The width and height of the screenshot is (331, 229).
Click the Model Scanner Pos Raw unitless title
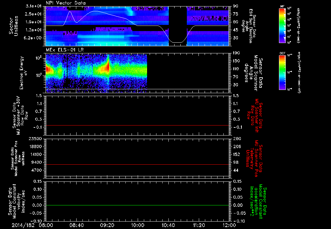point(17,158)
